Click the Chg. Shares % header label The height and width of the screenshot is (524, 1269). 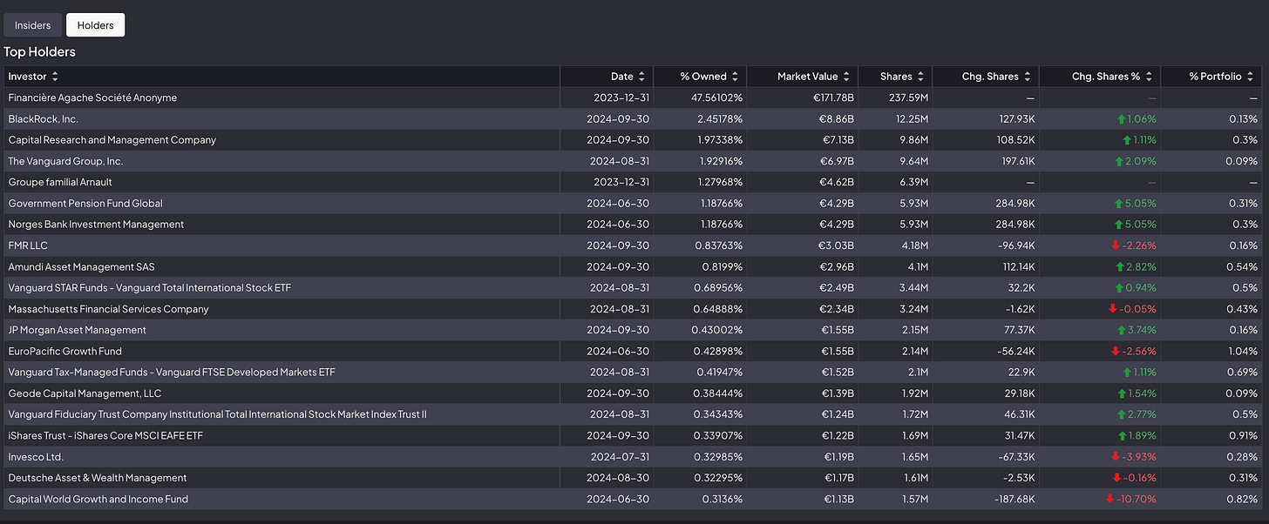(1105, 77)
